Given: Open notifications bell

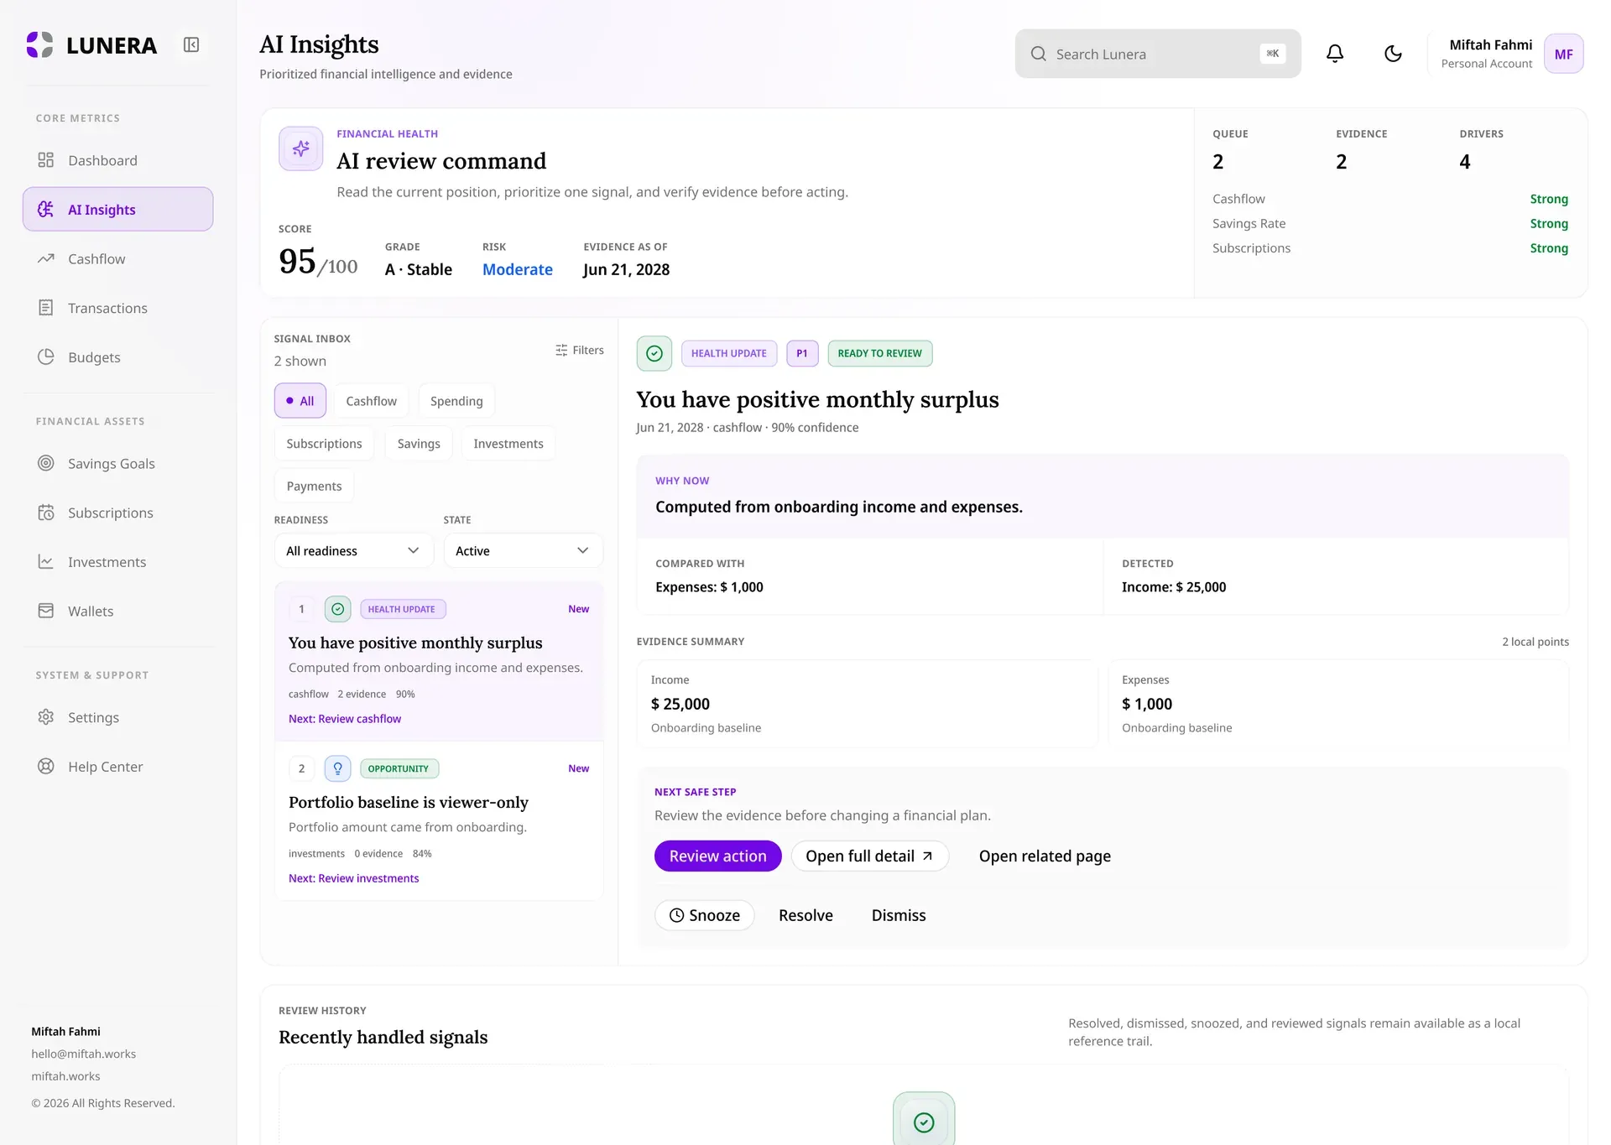Looking at the screenshot, I should 1335,54.
